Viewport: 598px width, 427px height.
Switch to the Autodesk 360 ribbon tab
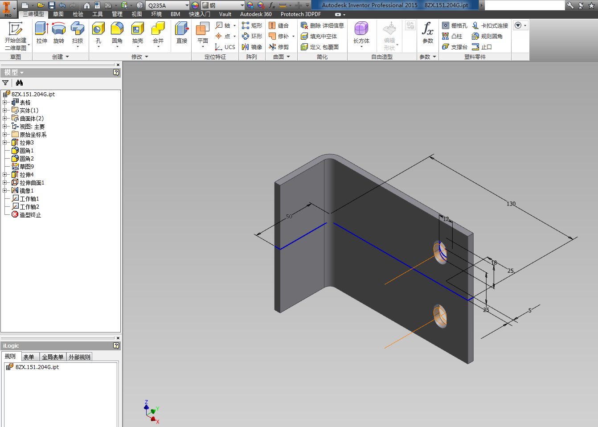pyautogui.click(x=256, y=14)
